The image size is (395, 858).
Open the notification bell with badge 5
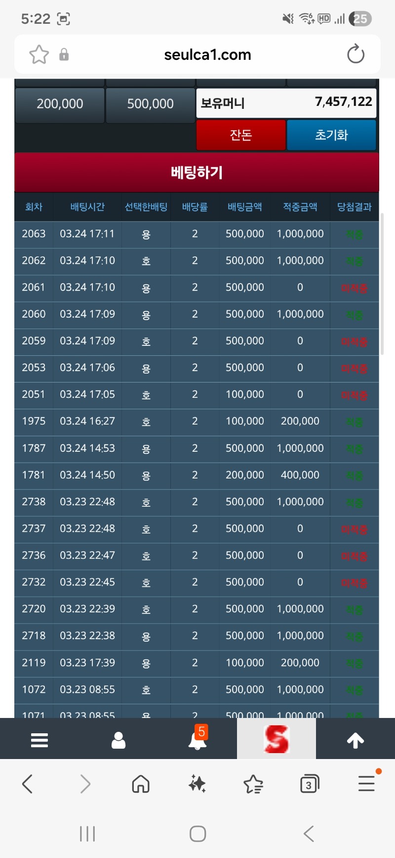(x=197, y=740)
